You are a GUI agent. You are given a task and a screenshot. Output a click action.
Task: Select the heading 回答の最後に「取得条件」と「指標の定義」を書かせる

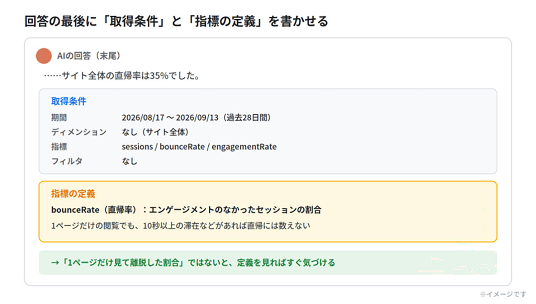(176, 21)
